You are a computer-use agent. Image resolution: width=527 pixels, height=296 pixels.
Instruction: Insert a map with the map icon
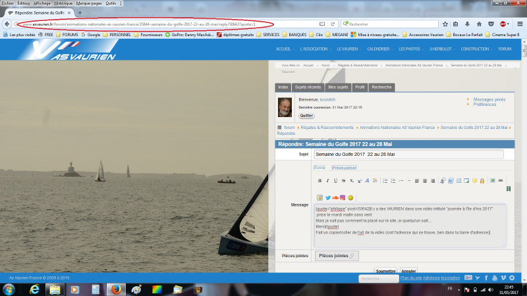[319, 198]
